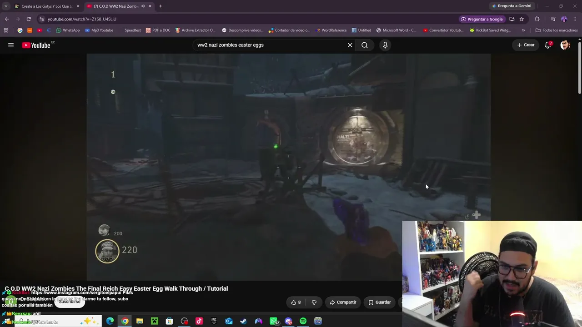Open the Descomprive videos bookmark

242,30
